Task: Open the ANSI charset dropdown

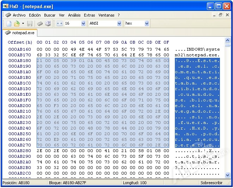Action: pyautogui.click(x=119, y=24)
